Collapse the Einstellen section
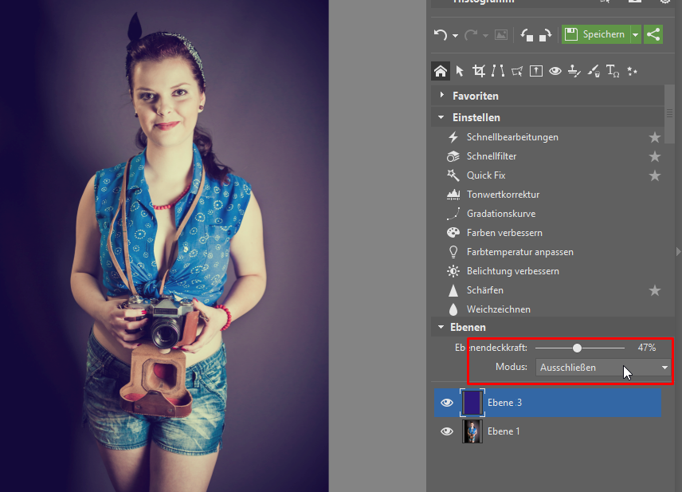The image size is (682, 492). pos(441,117)
